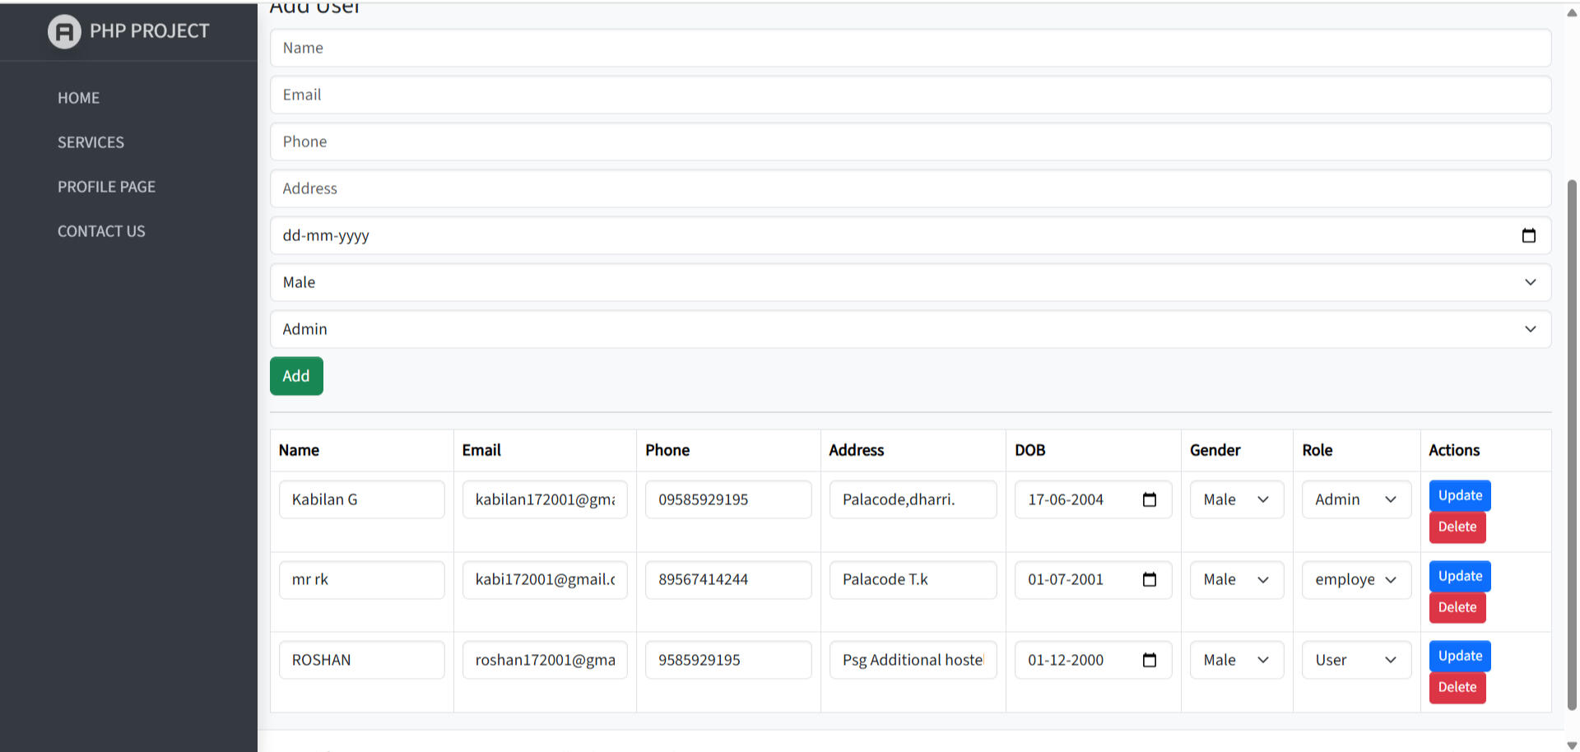This screenshot has width=1580, height=752.
Task: Edit the name field containing ROSHAN
Action: [362, 660]
